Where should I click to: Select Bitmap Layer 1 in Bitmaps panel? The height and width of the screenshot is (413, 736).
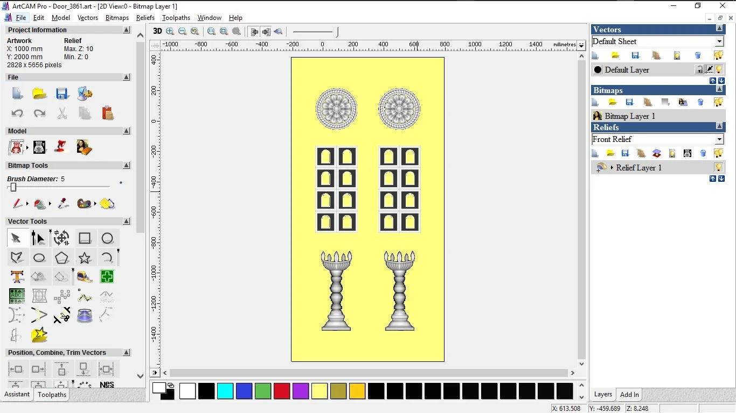click(x=629, y=116)
